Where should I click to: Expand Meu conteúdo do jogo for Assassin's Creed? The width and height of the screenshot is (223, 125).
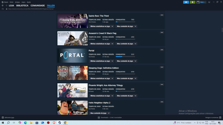click(x=126, y=44)
